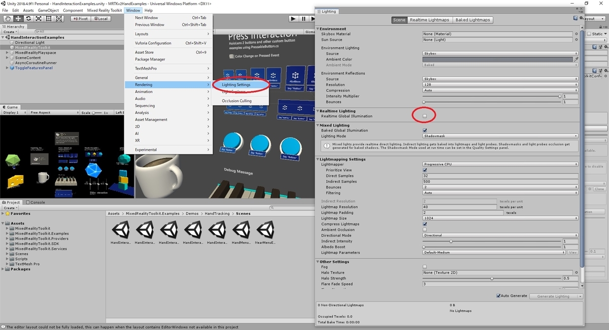
Task: Open Environment Lighting Source dropdown
Action: (500, 53)
